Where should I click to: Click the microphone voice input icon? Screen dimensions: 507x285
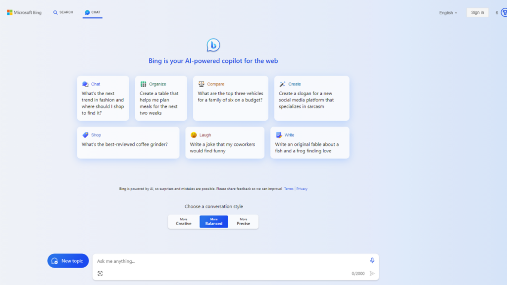coord(372,260)
